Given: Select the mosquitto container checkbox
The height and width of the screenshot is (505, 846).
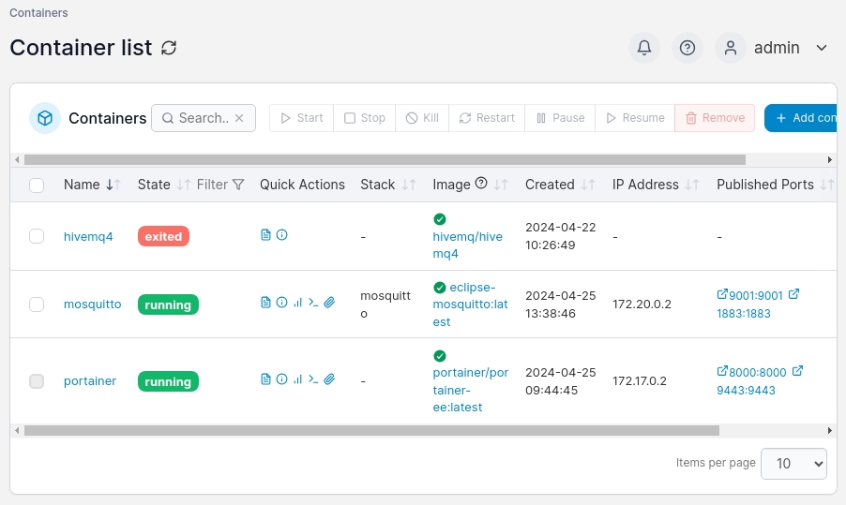Looking at the screenshot, I should click(37, 304).
